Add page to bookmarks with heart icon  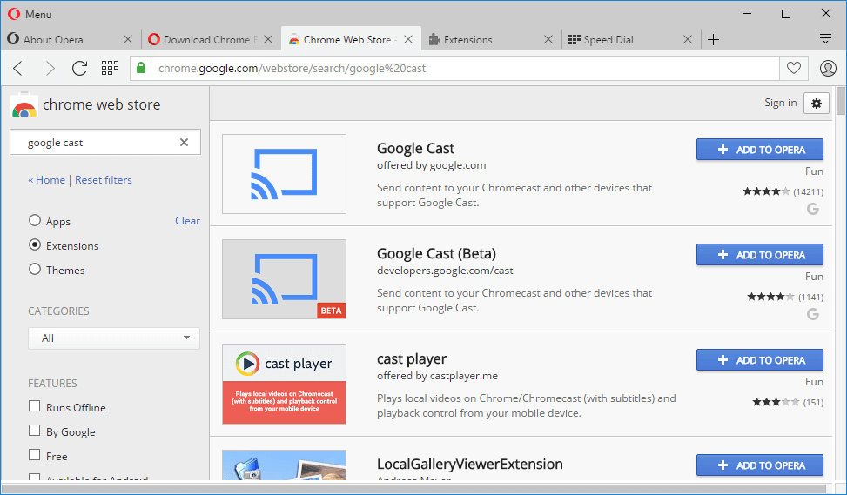point(794,68)
